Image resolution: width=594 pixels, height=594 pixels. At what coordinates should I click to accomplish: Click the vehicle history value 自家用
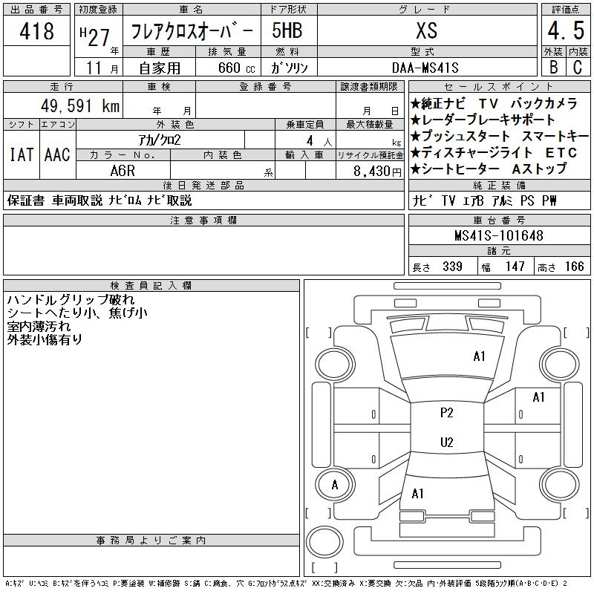pos(160,68)
